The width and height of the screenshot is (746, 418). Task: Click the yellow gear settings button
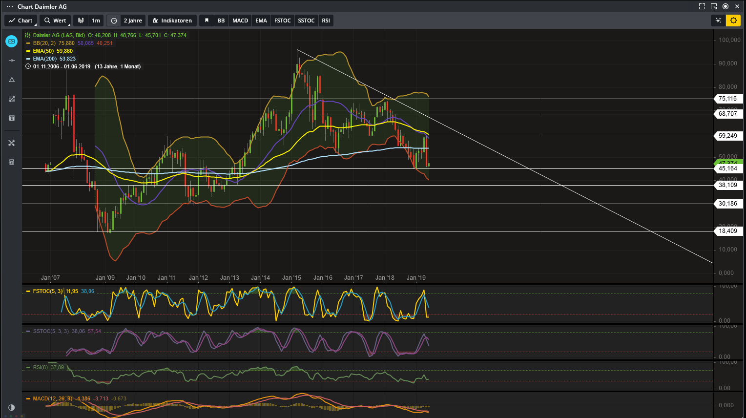(733, 21)
